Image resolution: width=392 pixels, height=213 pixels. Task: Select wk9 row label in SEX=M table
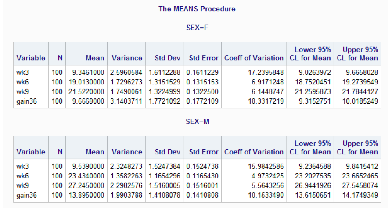(22, 185)
